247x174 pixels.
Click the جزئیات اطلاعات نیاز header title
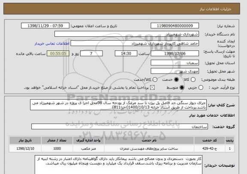click(216, 9)
